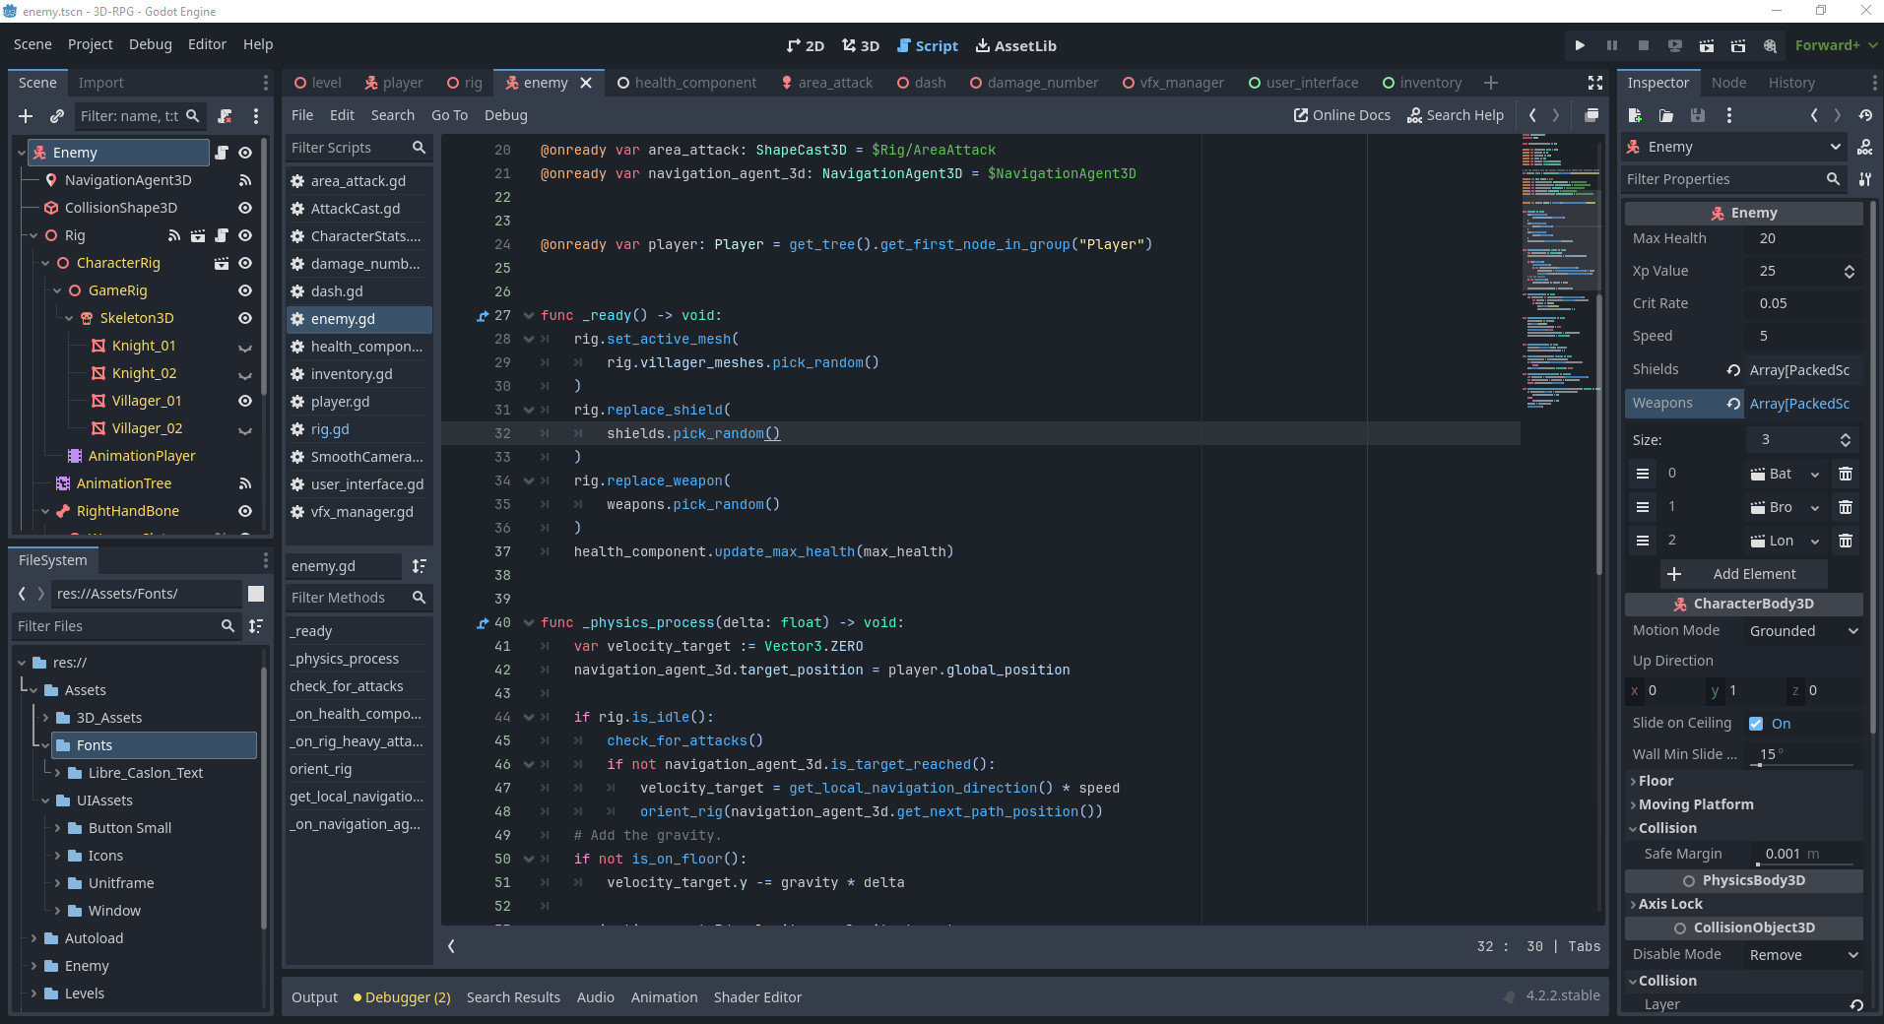Viewport: 1884px width, 1024px height.
Task: Revert the Weapons property to default
Action: [1733, 404]
